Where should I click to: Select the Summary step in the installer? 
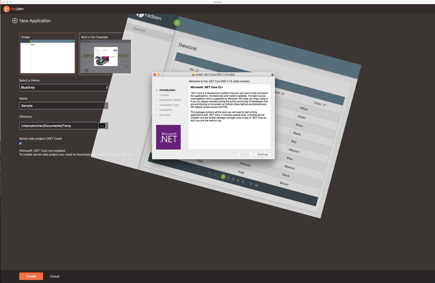[165, 115]
